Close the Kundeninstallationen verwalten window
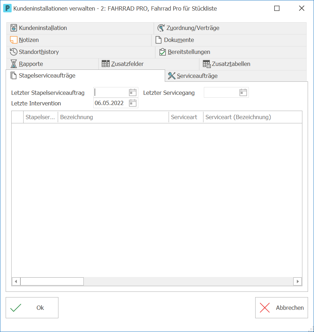Image resolution: width=314 pixels, height=332 pixels. point(302,8)
